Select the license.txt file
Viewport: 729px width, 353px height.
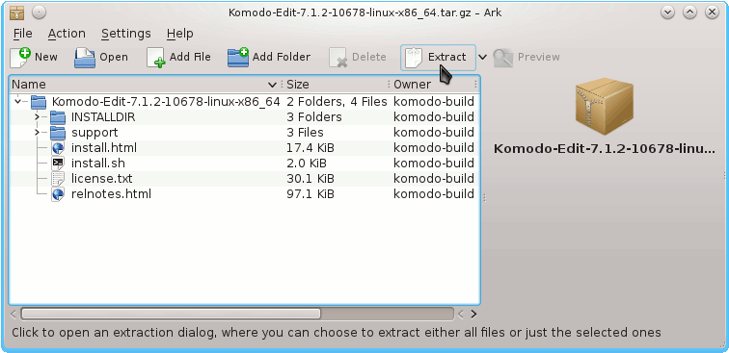[102, 179]
